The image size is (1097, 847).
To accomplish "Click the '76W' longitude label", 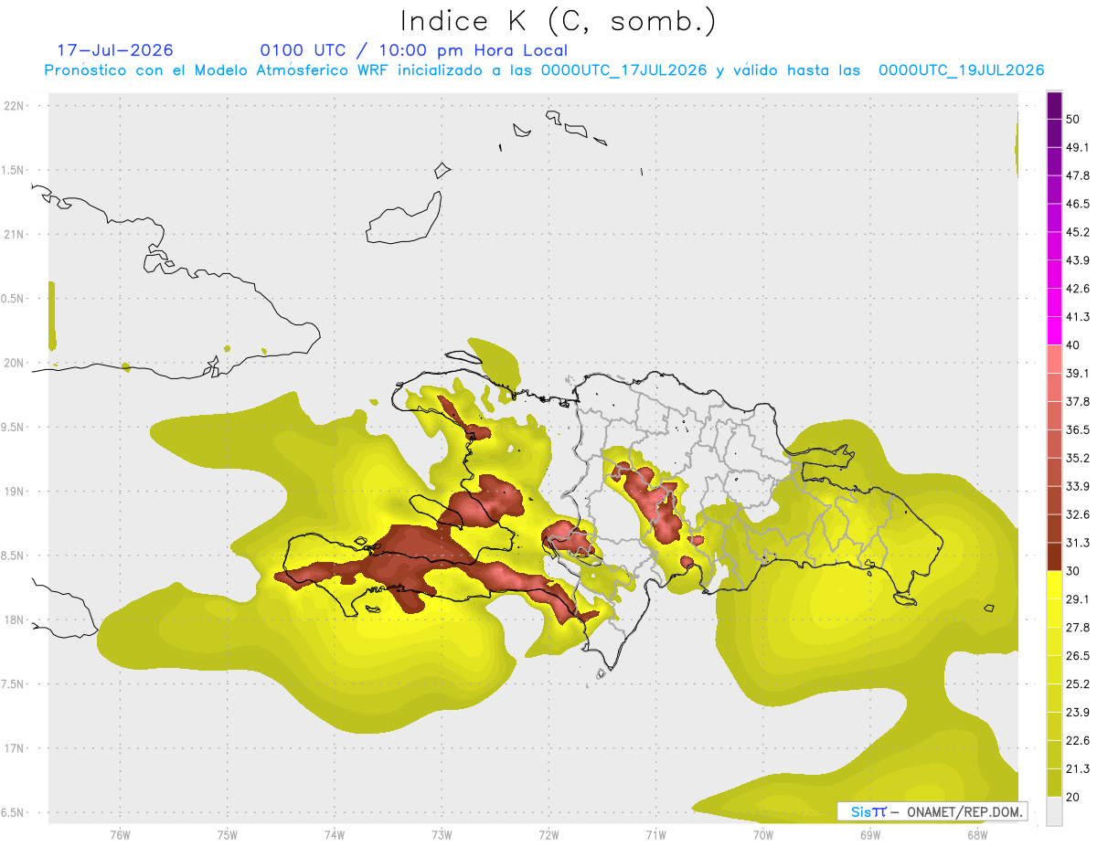I will (120, 834).
